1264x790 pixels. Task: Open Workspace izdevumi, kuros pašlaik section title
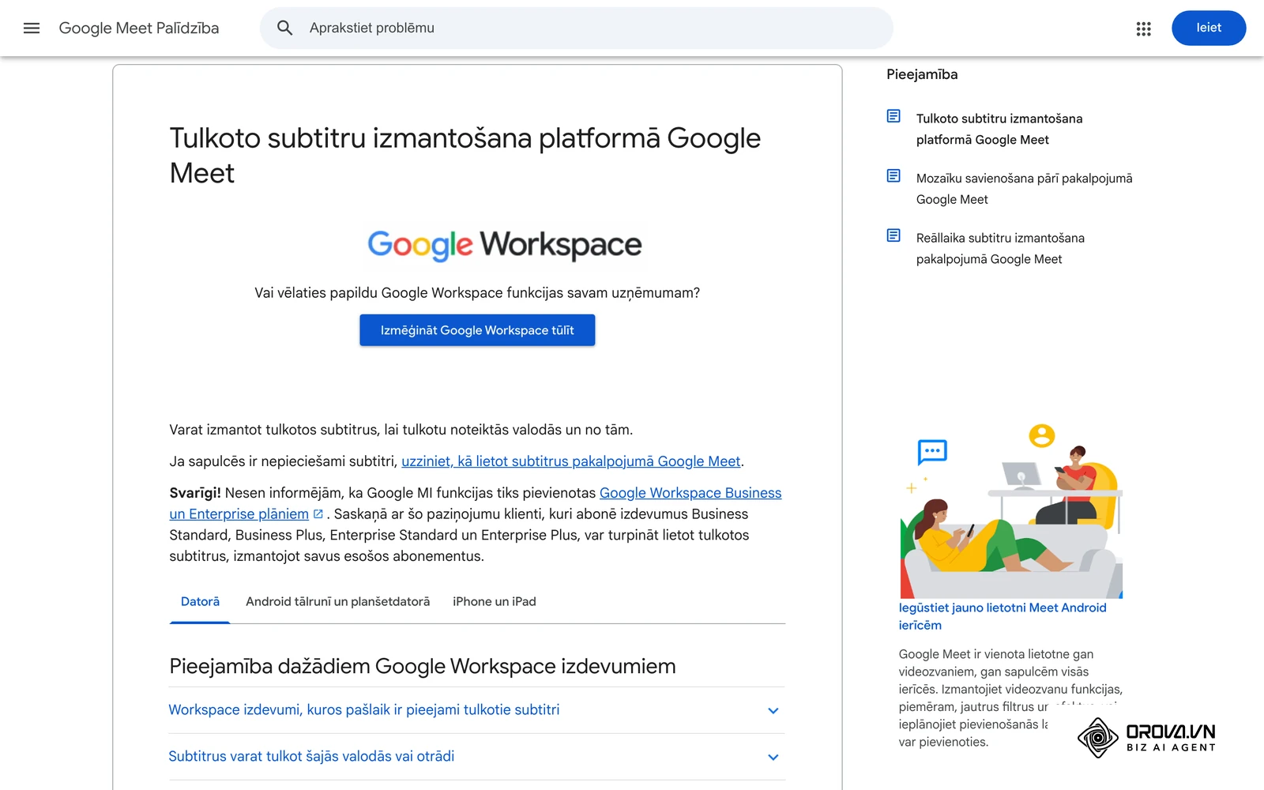point(364,710)
